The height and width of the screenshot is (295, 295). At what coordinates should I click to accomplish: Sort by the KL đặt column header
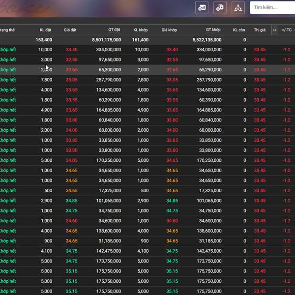pos(45,30)
